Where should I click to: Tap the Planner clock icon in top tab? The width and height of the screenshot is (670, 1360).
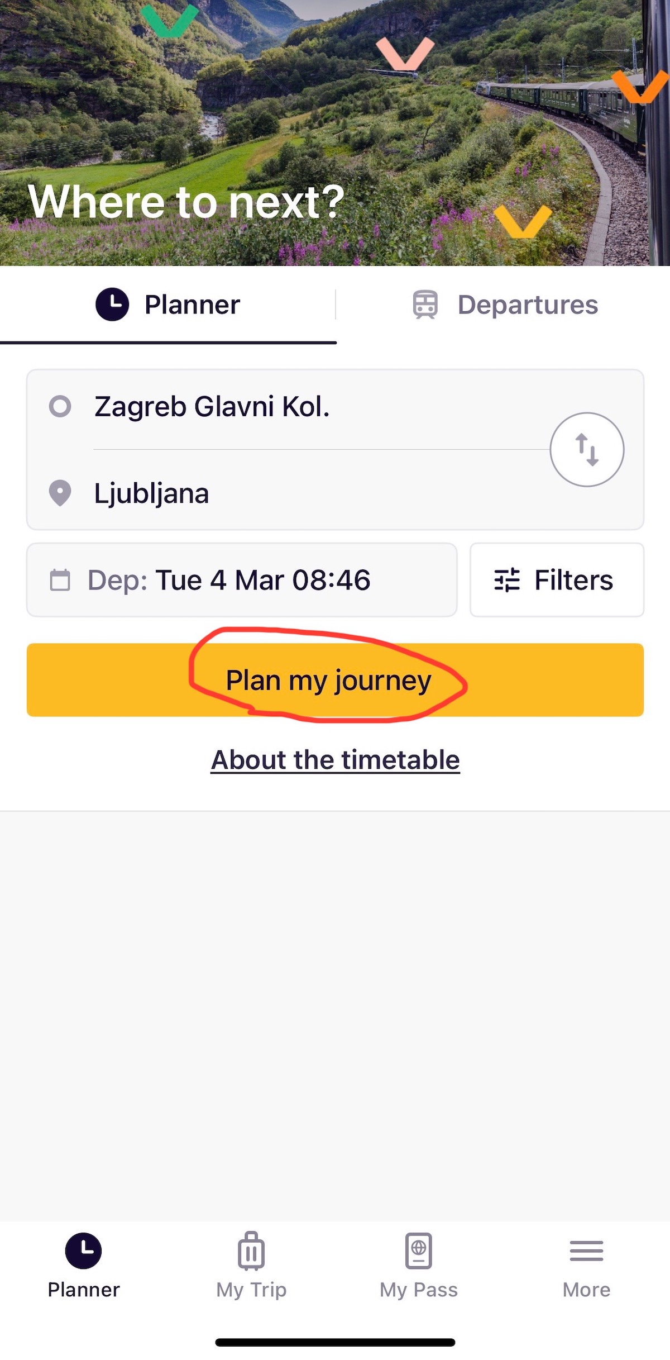click(x=112, y=305)
